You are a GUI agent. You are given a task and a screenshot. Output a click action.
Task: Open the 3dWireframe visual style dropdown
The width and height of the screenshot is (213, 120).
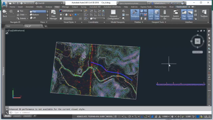coord(71,11)
